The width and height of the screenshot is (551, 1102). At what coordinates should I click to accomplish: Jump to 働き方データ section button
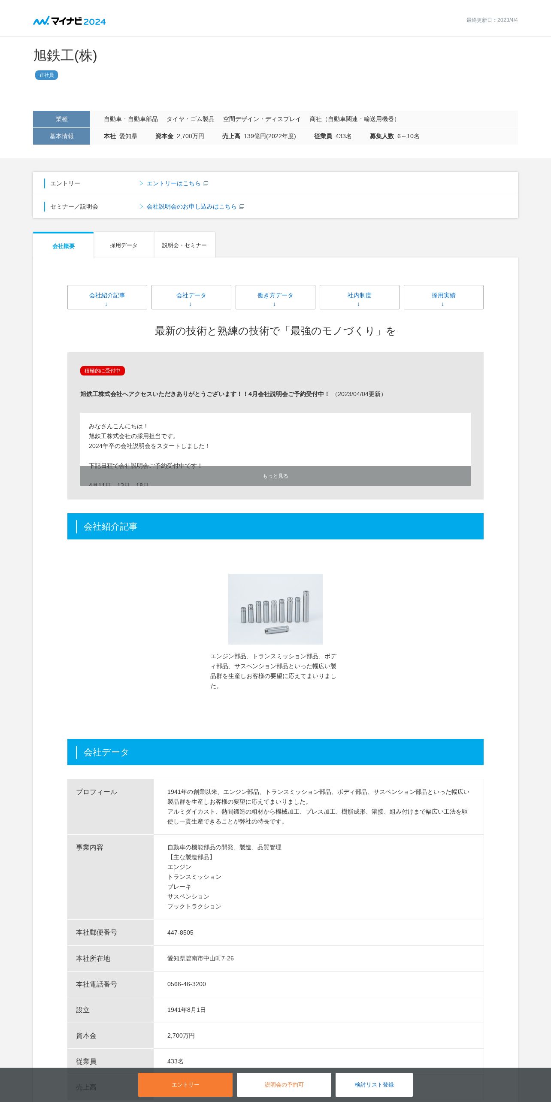coord(275,297)
